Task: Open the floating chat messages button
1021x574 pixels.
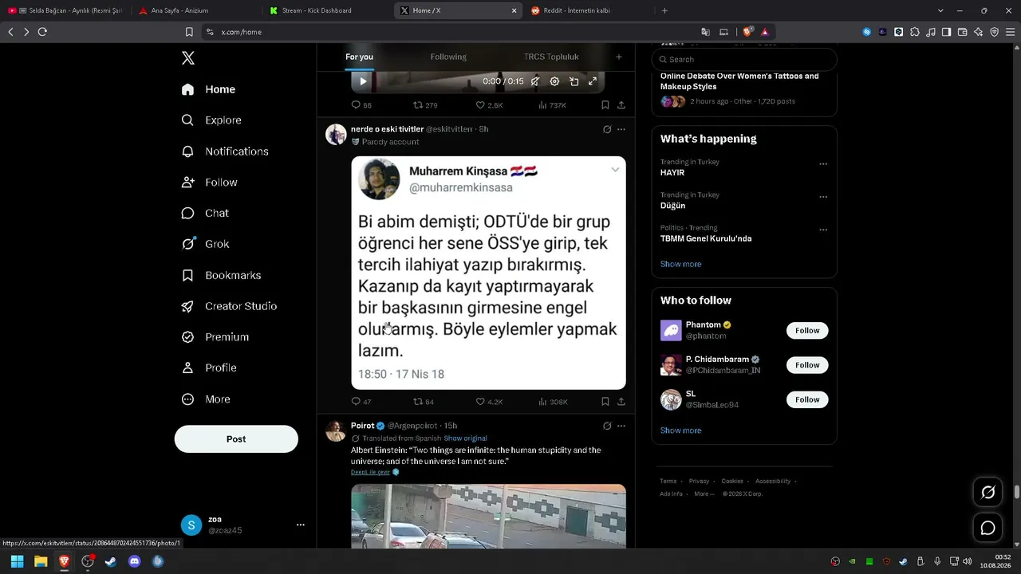Action: 987,528
